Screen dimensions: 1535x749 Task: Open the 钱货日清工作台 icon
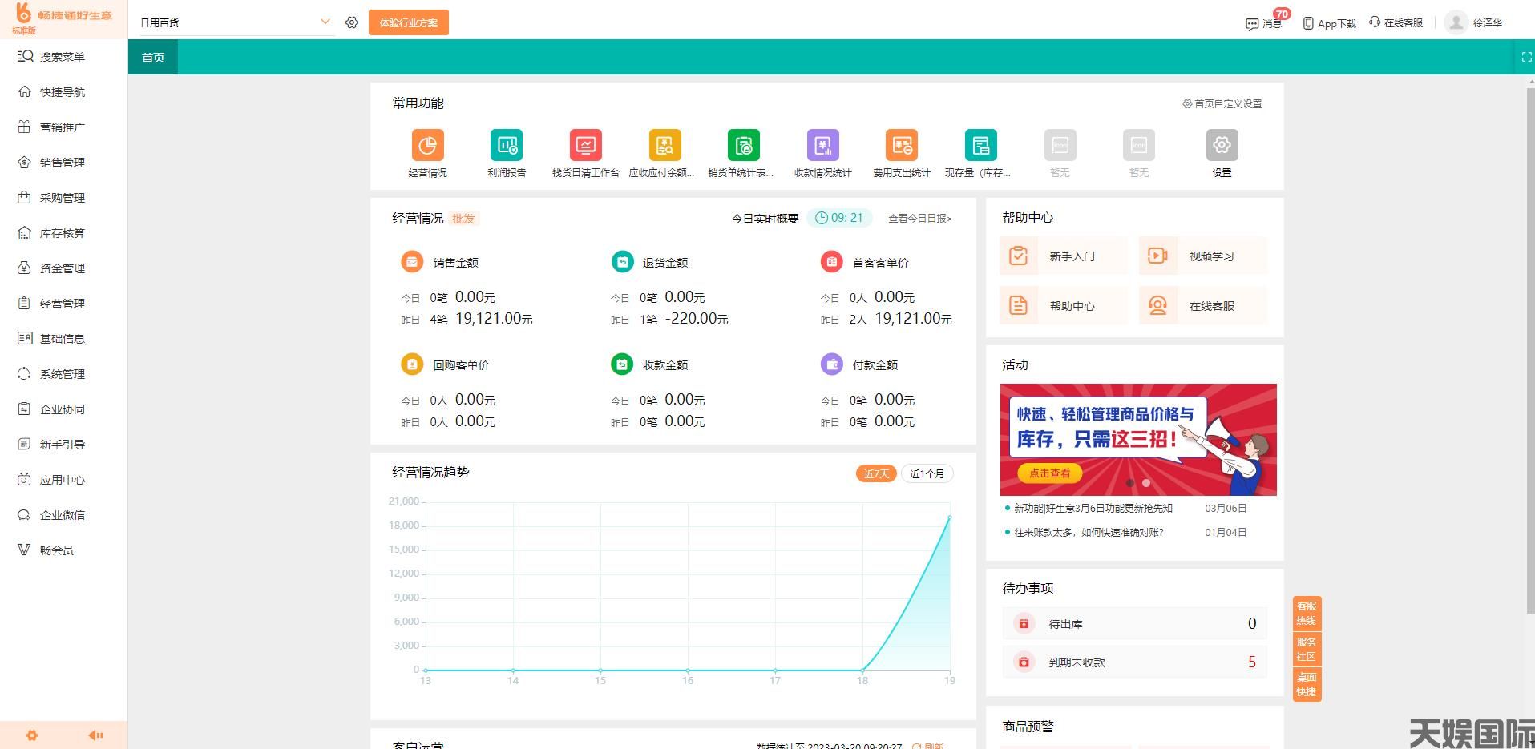pos(585,145)
